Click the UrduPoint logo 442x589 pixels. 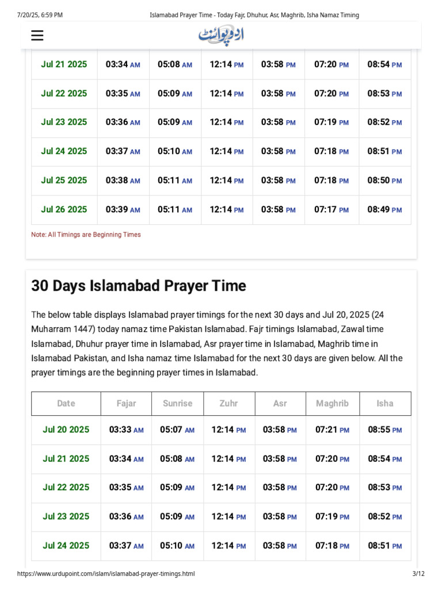(221, 35)
